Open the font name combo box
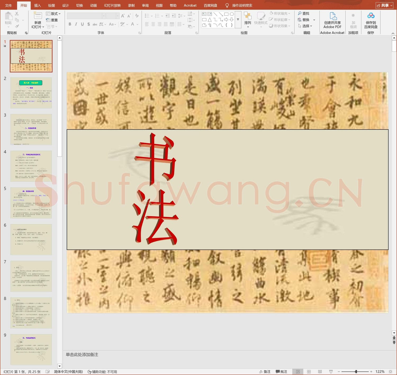The image size is (397, 375). [86, 16]
